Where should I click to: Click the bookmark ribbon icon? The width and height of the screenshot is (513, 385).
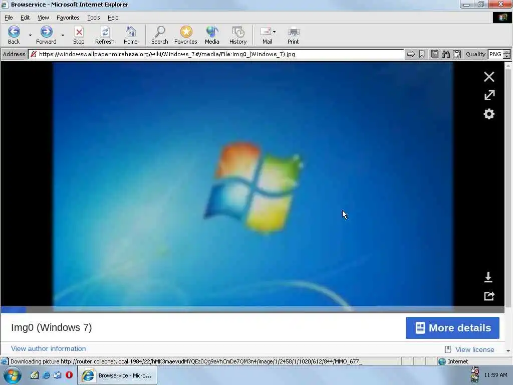click(x=422, y=54)
